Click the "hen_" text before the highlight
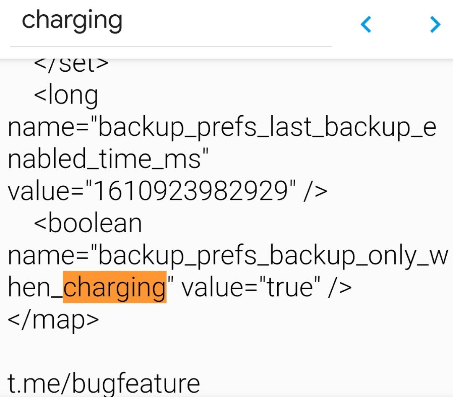This screenshot has height=397, width=453. pyautogui.click(x=35, y=287)
